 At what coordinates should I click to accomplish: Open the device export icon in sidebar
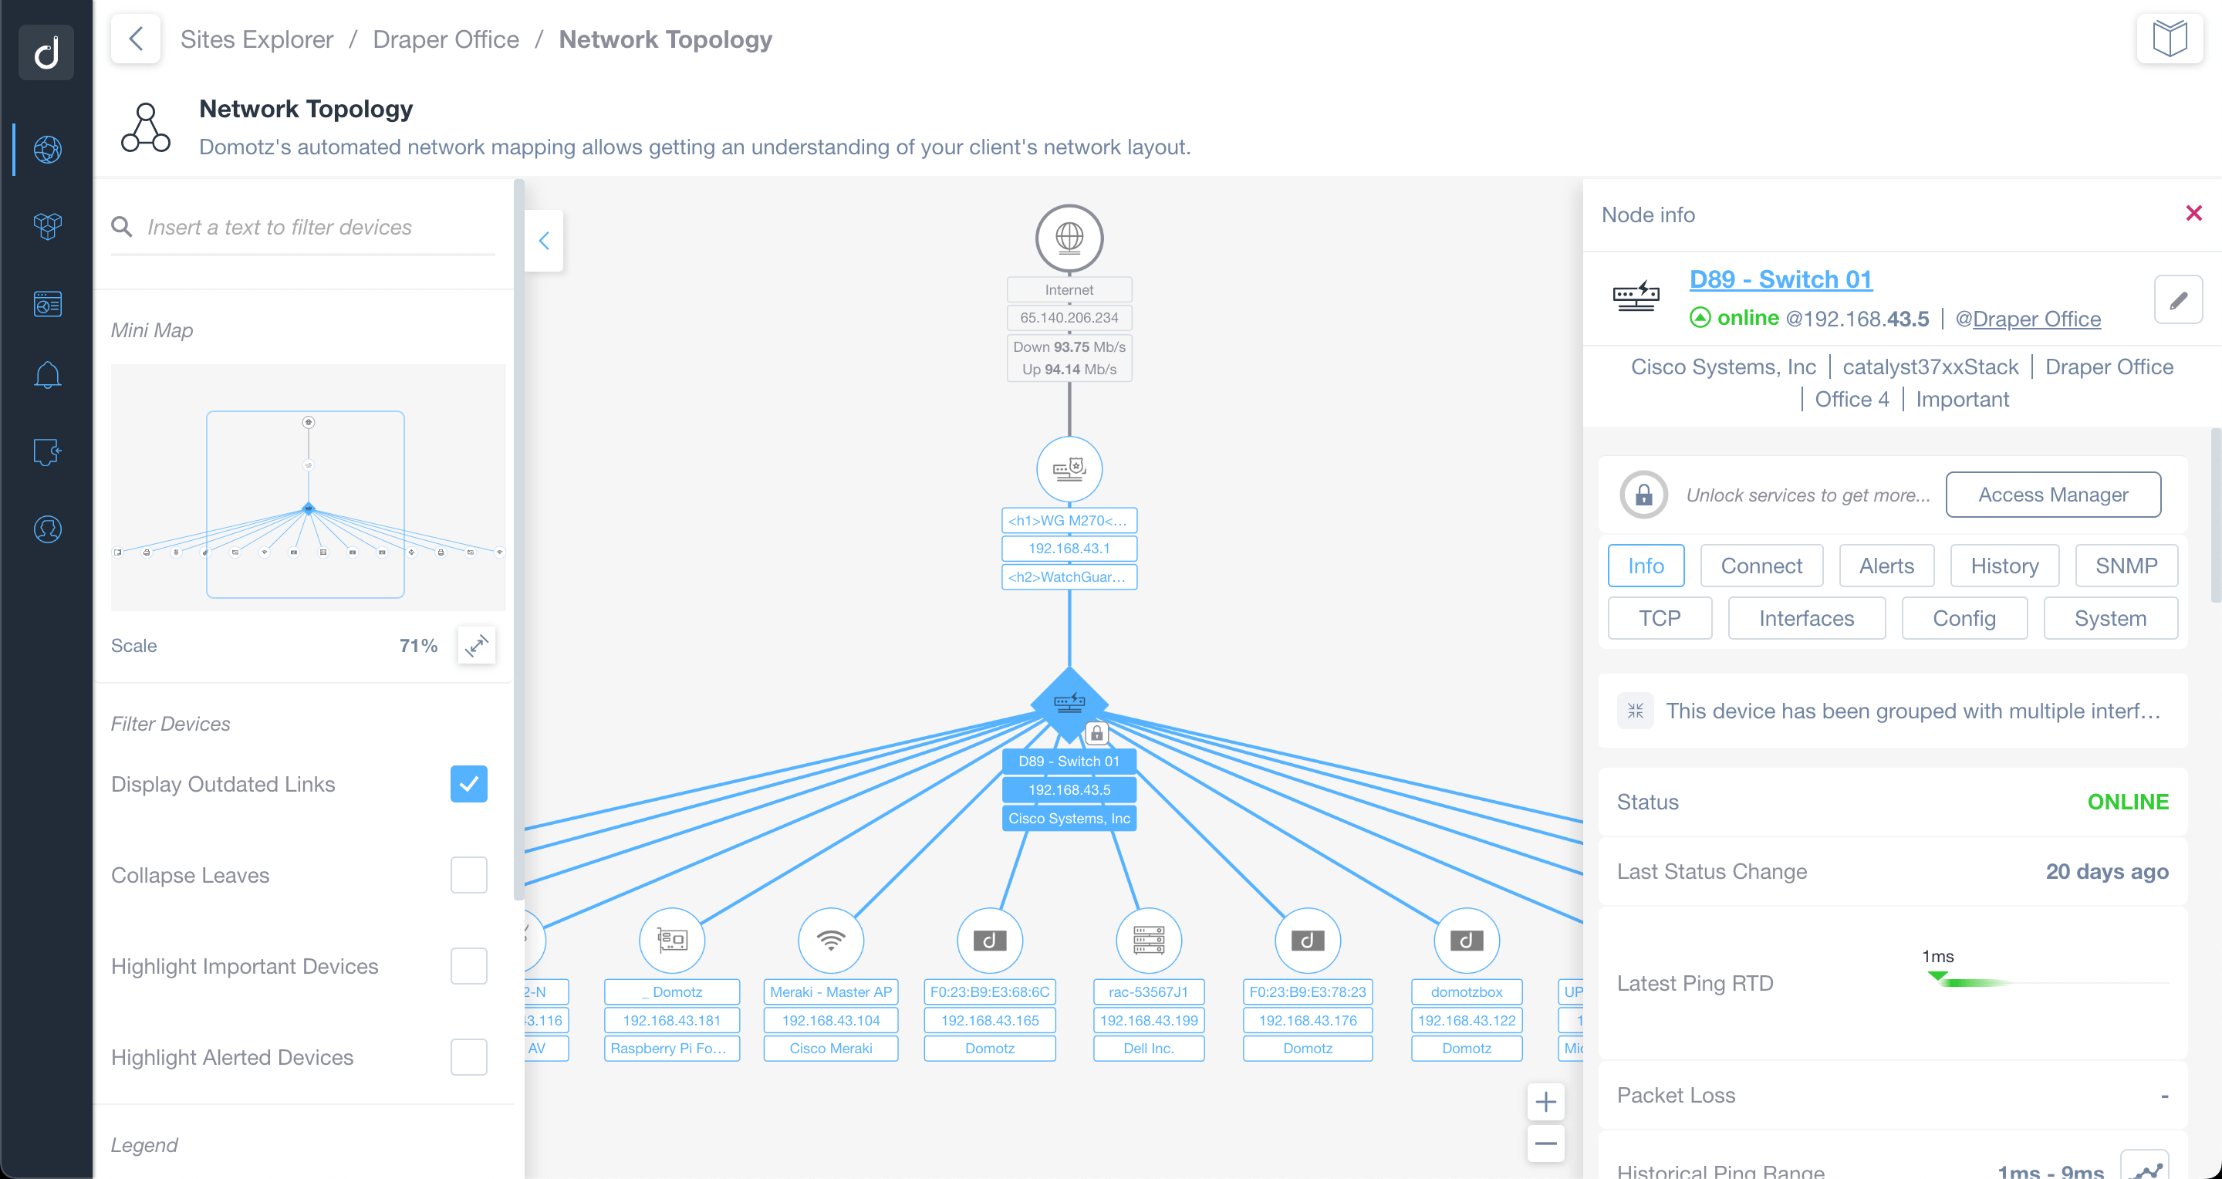click(47, 451)
